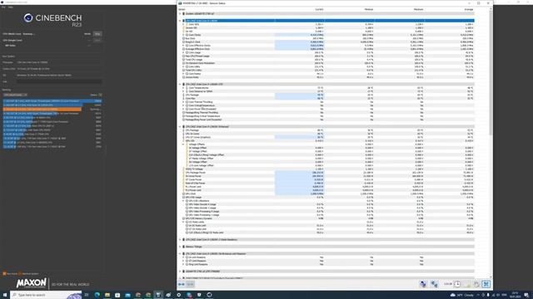Expand the Memory Timings group
Viewport: 533px width, 299px height.
coord(180,247)
